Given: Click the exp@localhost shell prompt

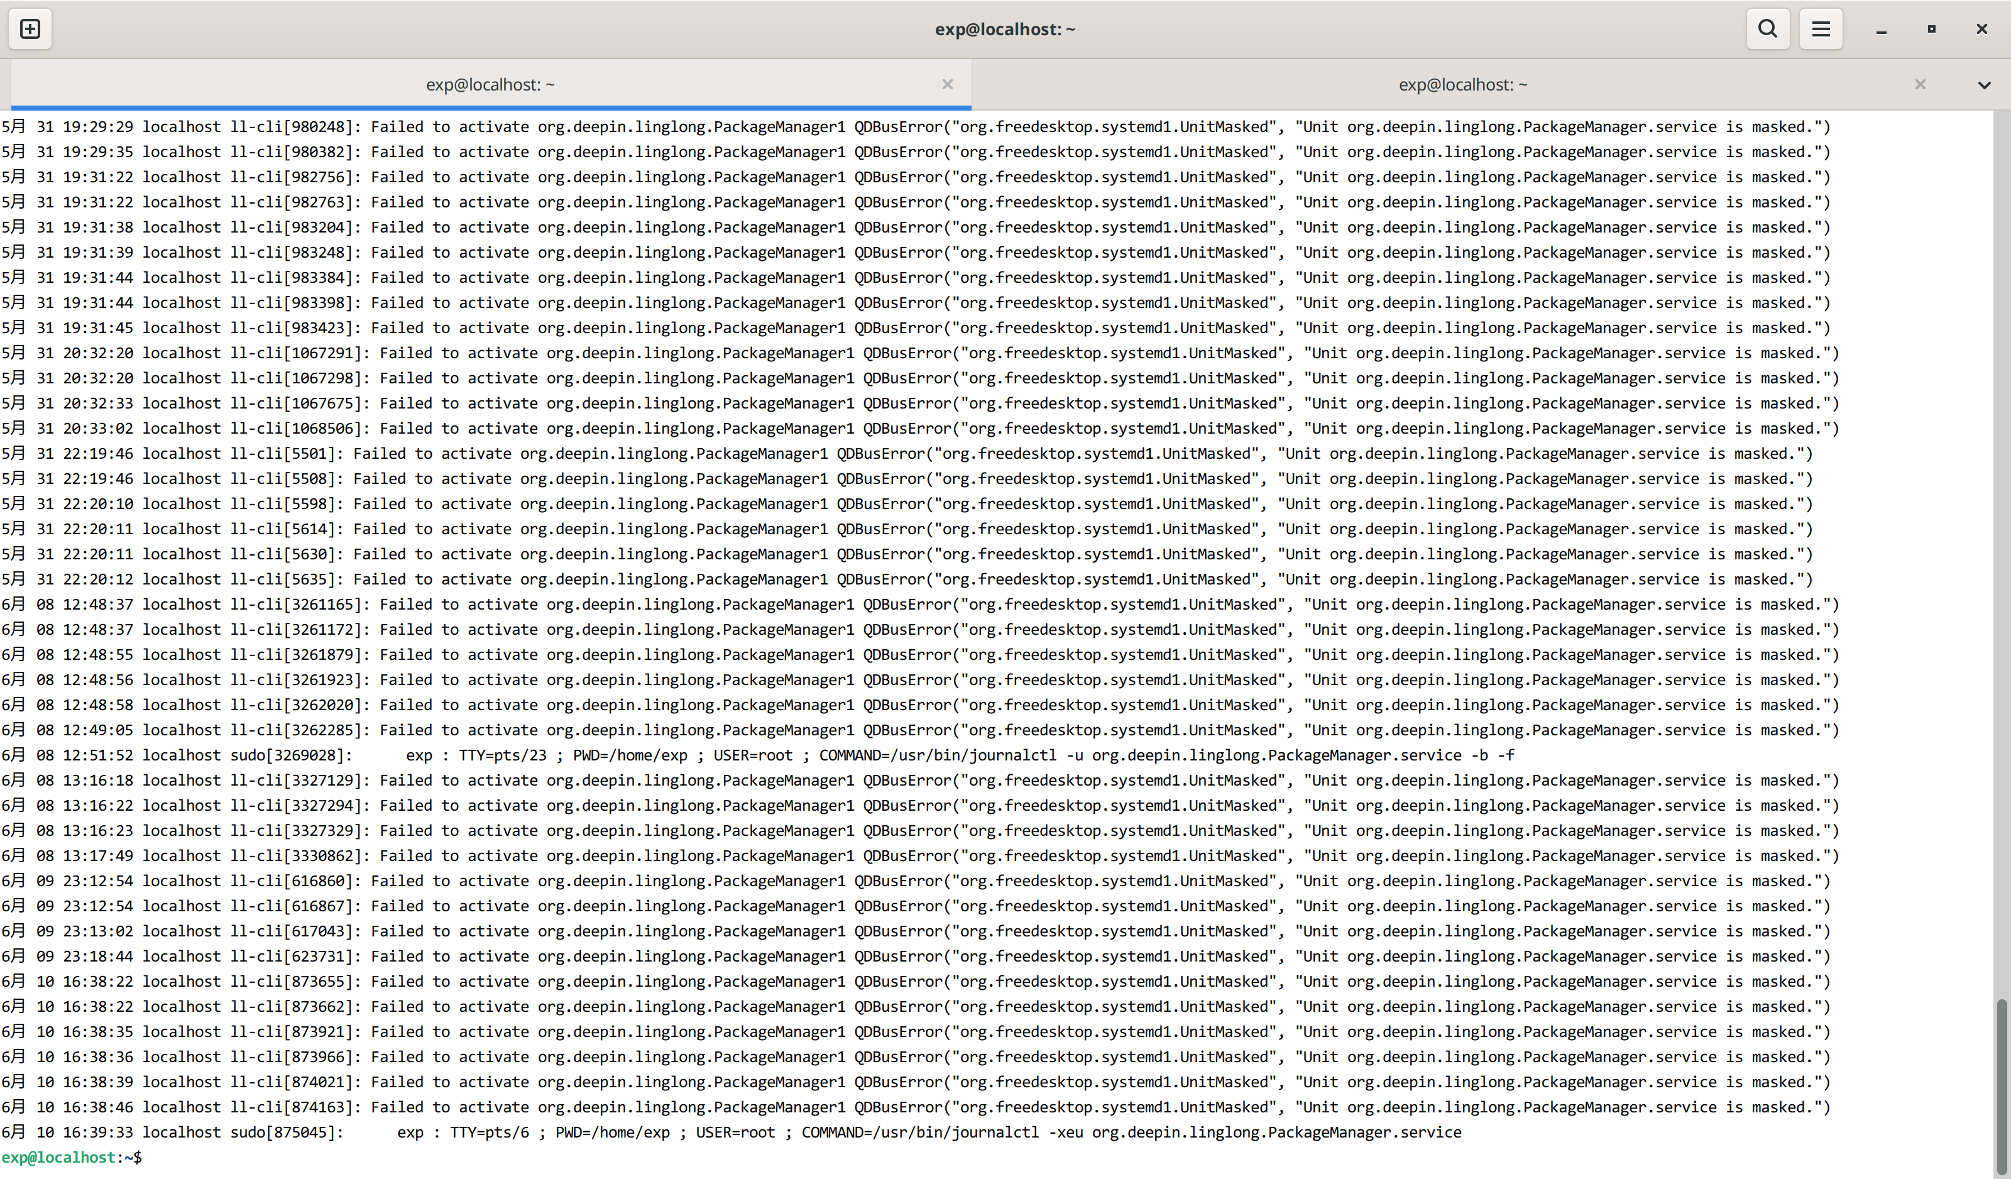Looking at the screenshot, I should [x=72, y=1156].
